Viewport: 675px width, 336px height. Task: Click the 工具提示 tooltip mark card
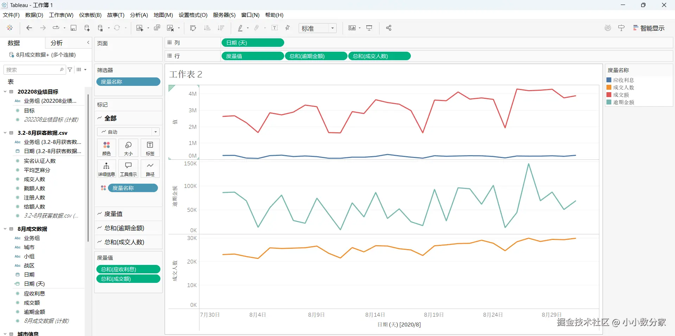pyautogui.click(x=128, y=169)
